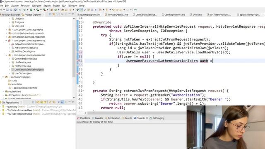This screenshot has width=265, height=149.
Task: Click the Coverage run icon
Action: (38, 10)
